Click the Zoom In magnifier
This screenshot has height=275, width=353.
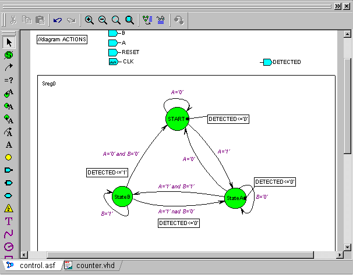coord(89,20)
